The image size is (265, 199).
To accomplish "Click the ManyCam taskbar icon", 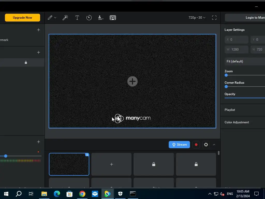I will coord(107,194).
